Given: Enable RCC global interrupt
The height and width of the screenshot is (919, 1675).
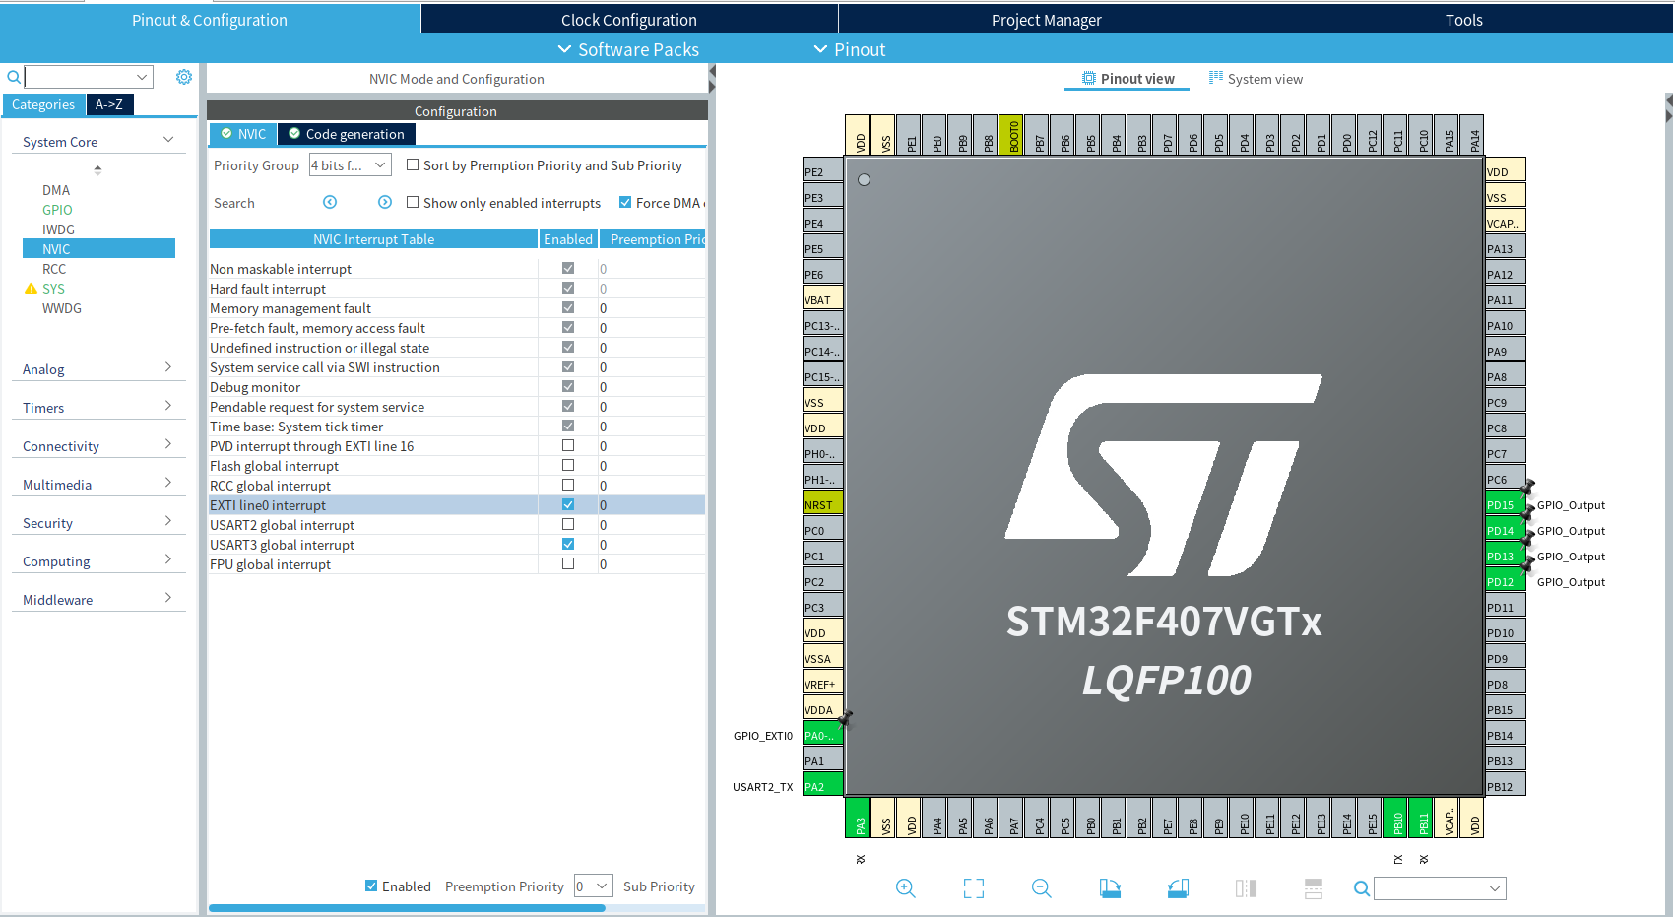Looking at the screenshot, I should click(568, 485).
